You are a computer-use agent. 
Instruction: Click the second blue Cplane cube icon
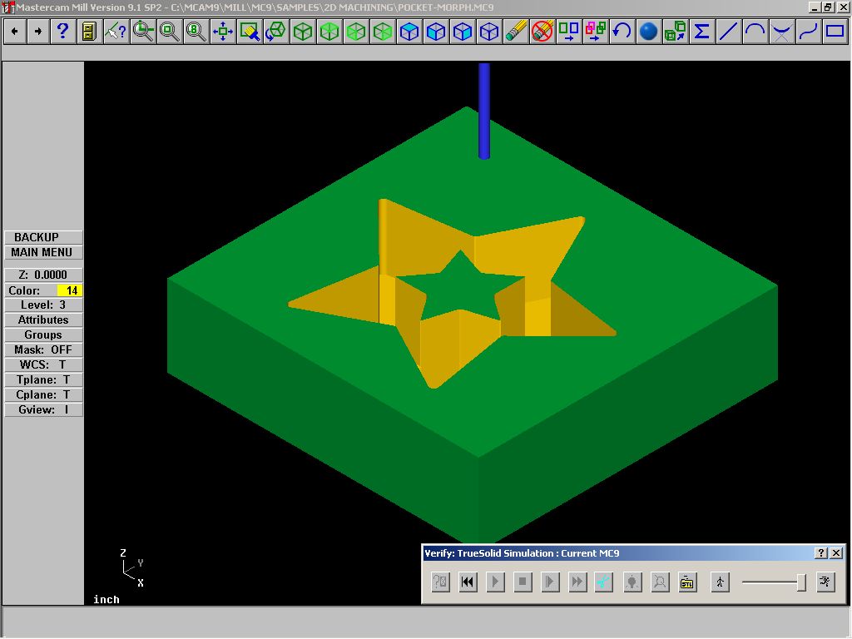pos(436,32)
